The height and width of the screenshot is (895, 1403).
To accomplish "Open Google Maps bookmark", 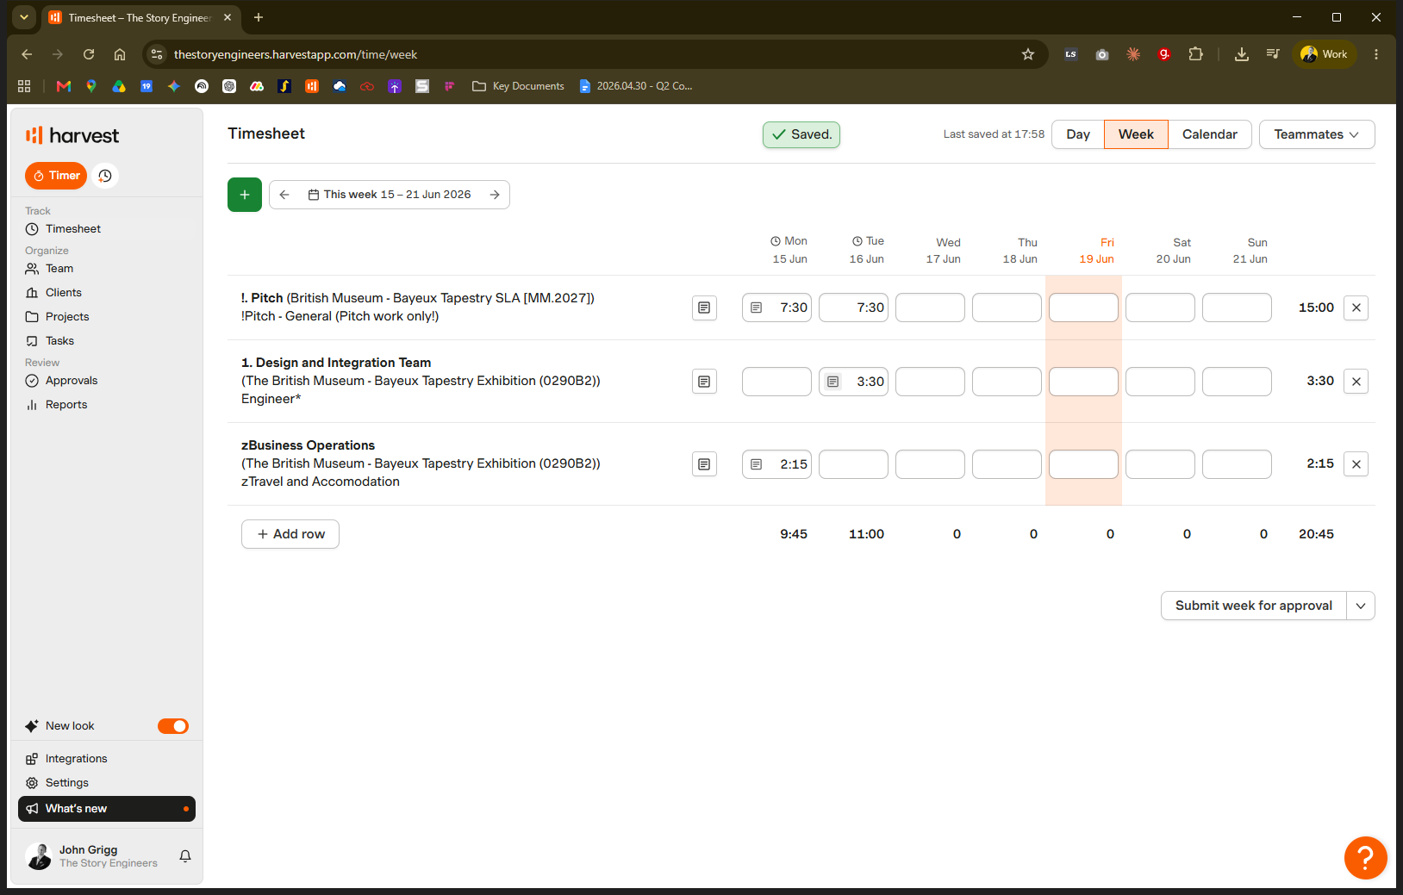I will coord(91,86).
